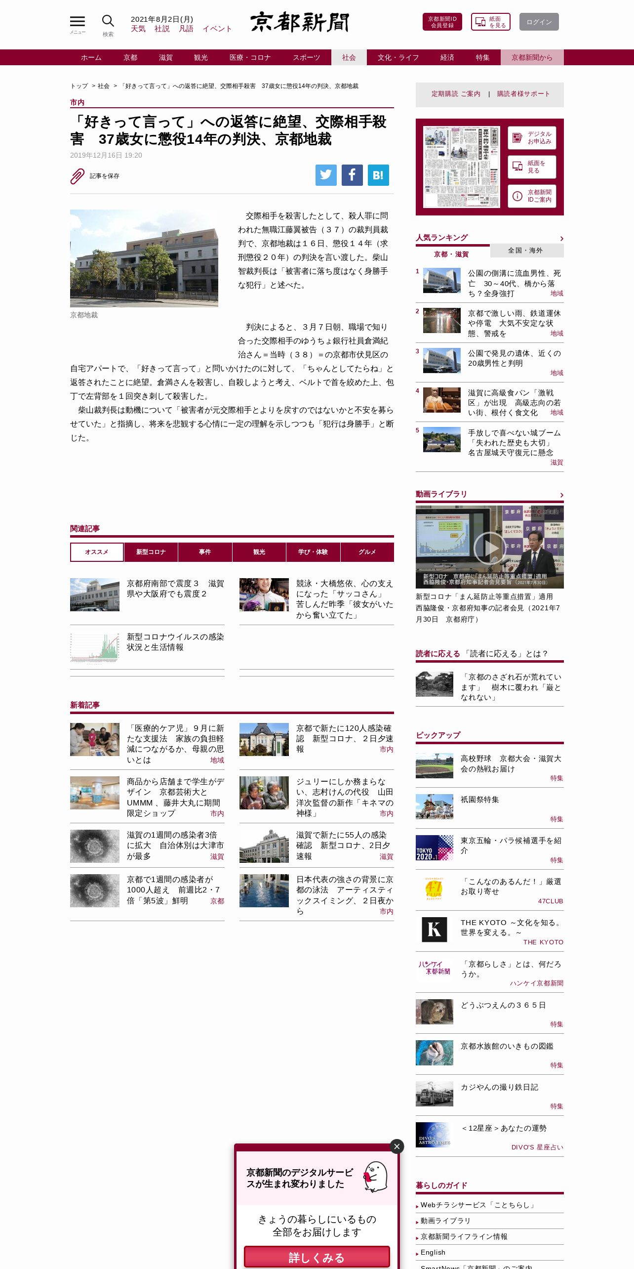Click 詳しくみる in the popup
The image size is (634, 1269).
[317, 1258]
